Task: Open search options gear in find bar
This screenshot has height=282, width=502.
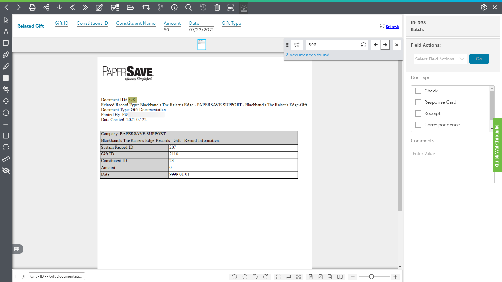Action: (296, 45)
